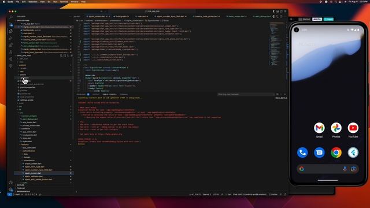Open the Messages app on the emulator

(x=319, y=153)
